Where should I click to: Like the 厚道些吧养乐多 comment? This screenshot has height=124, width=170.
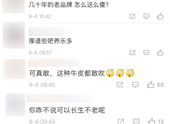pos(160,53)
